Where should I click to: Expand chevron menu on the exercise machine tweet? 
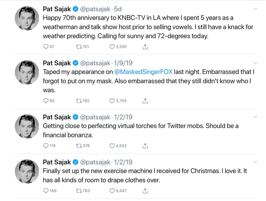pos(255,162)
